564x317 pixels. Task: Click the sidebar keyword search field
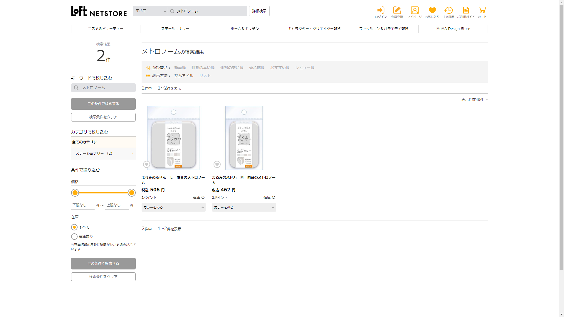click(x=103, y=88)
